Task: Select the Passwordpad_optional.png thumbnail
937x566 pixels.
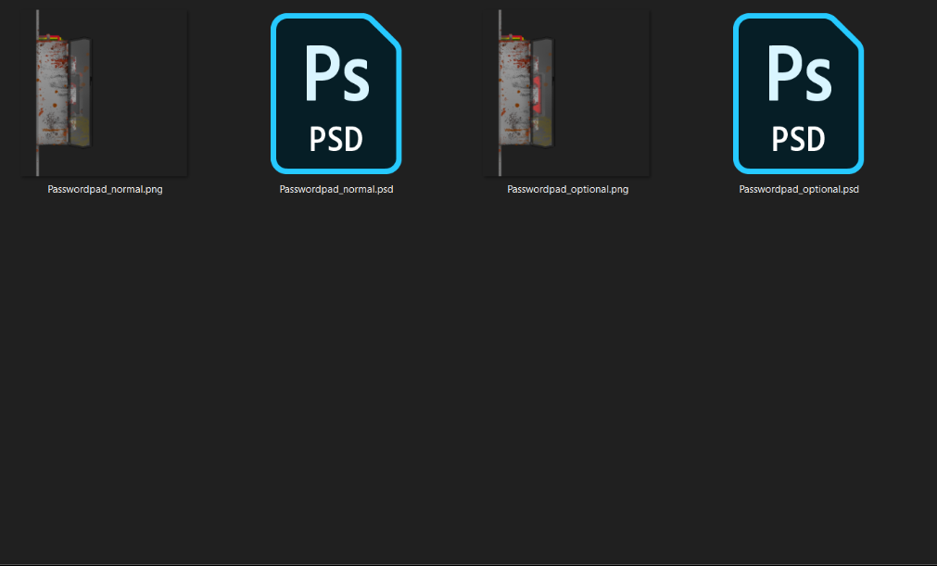Action: point(567,94)
